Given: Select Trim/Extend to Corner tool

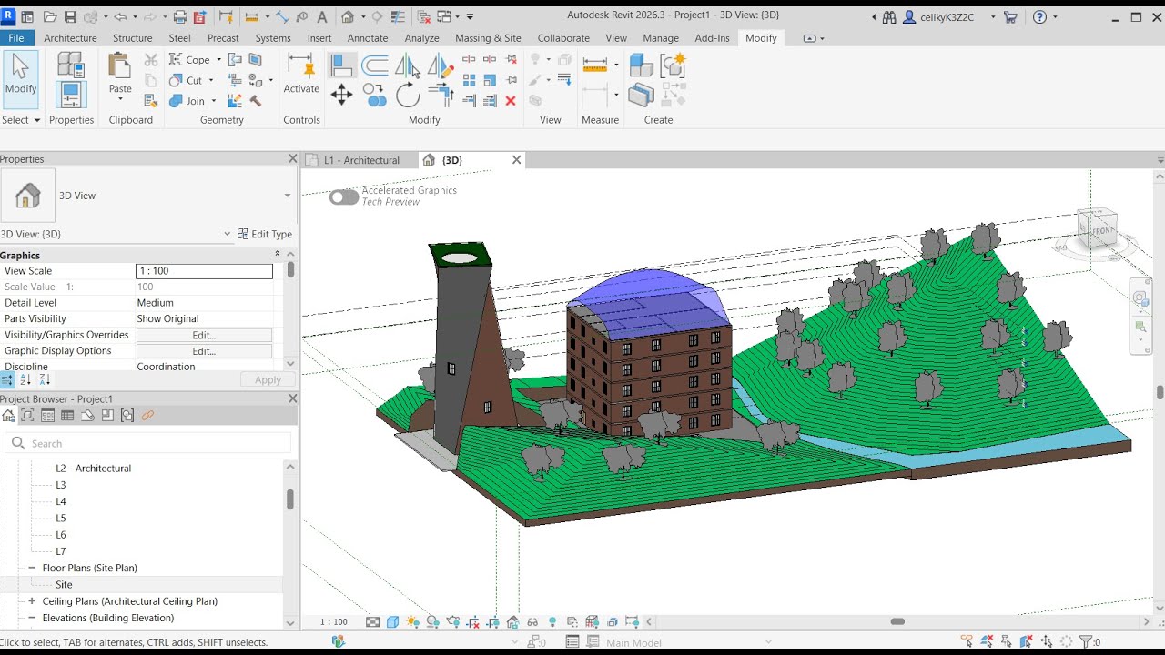Looking at the screenshot, I should (441, 95).
